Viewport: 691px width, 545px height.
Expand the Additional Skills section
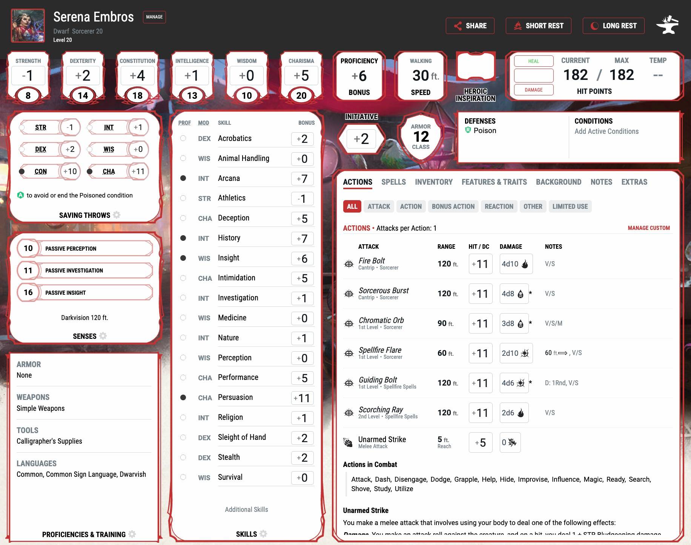(x=246, y=509)
